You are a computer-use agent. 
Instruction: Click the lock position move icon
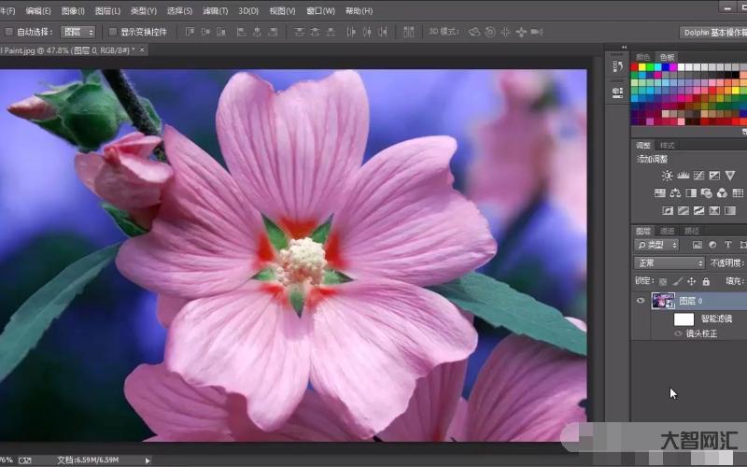click(x=692, y=281)
